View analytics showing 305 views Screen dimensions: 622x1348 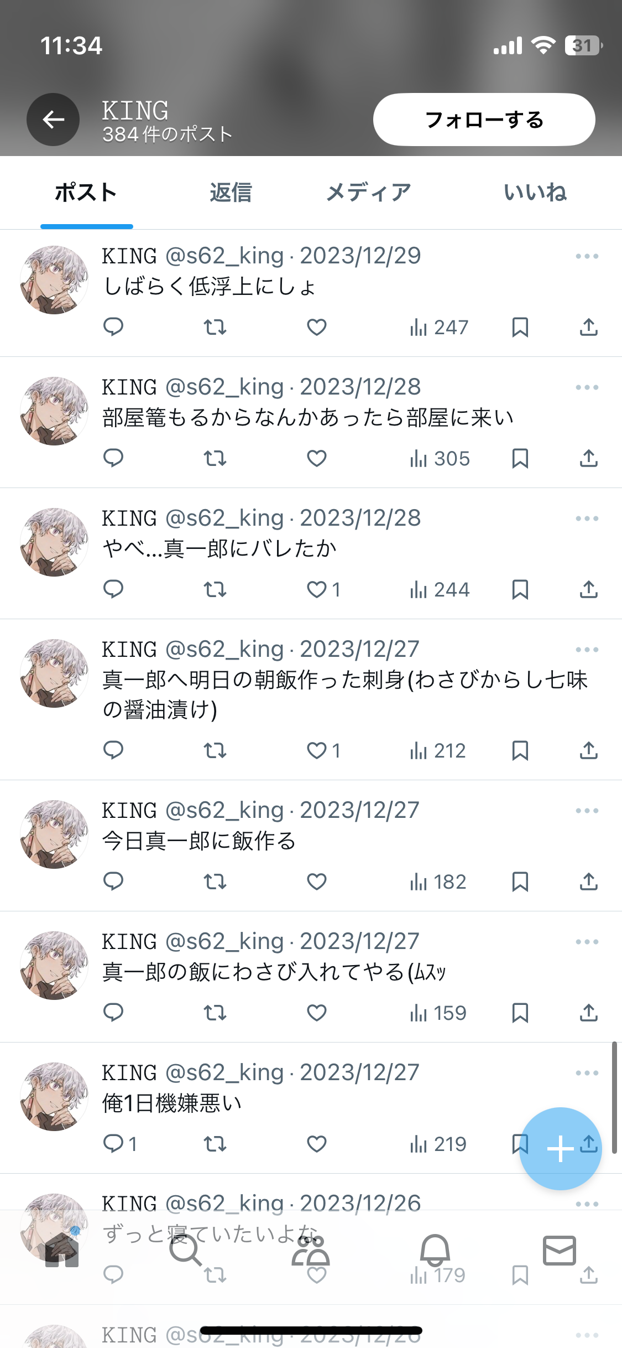click(x=440, y=459)
